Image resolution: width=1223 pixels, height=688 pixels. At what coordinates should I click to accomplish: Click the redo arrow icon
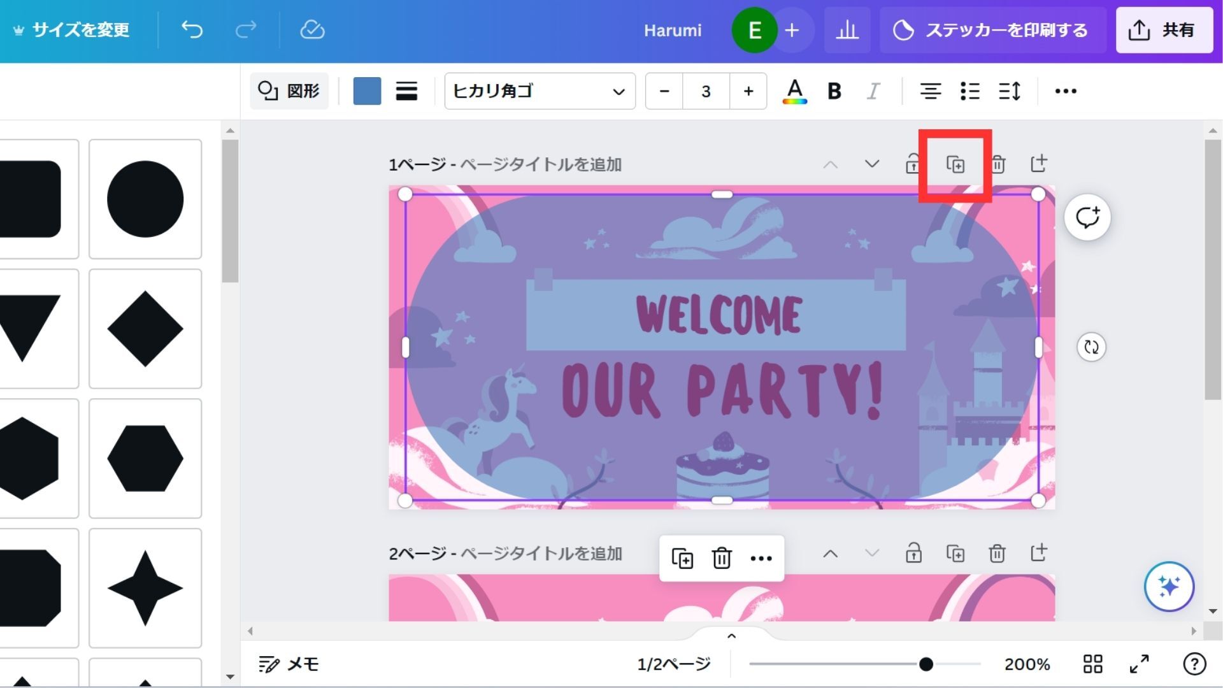(x=245, y=30)
